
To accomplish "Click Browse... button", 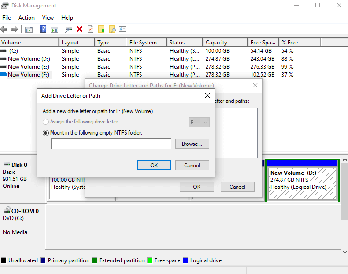I will pos(192,144).
